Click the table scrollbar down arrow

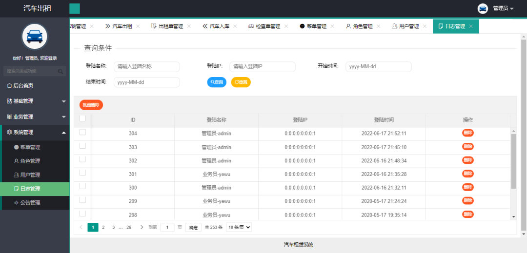513,217
